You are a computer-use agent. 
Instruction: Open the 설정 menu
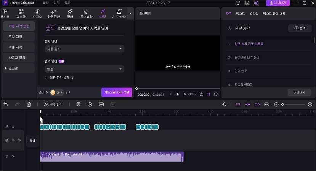56,3
